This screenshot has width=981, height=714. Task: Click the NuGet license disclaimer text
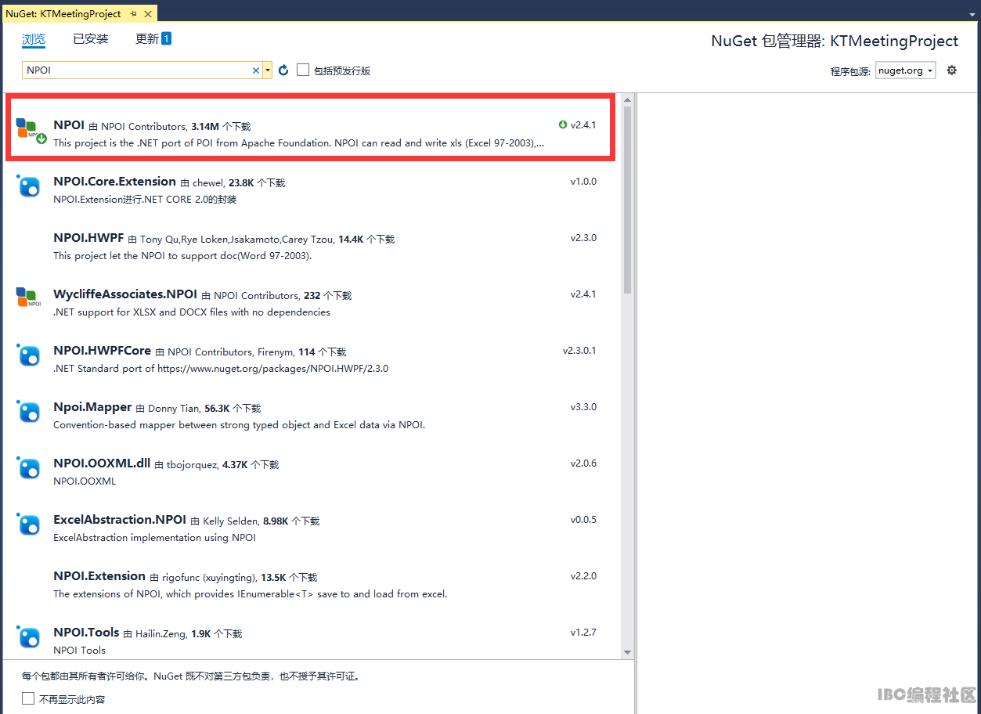(191, 676)
